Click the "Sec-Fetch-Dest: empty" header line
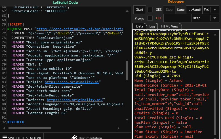Screen dimensions: 221x139 pyautogui.click(x=43, y=95)
